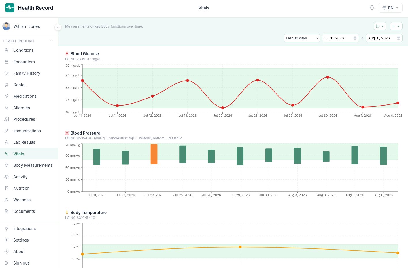Click the Immunizations syringe icon

(7, 131)
